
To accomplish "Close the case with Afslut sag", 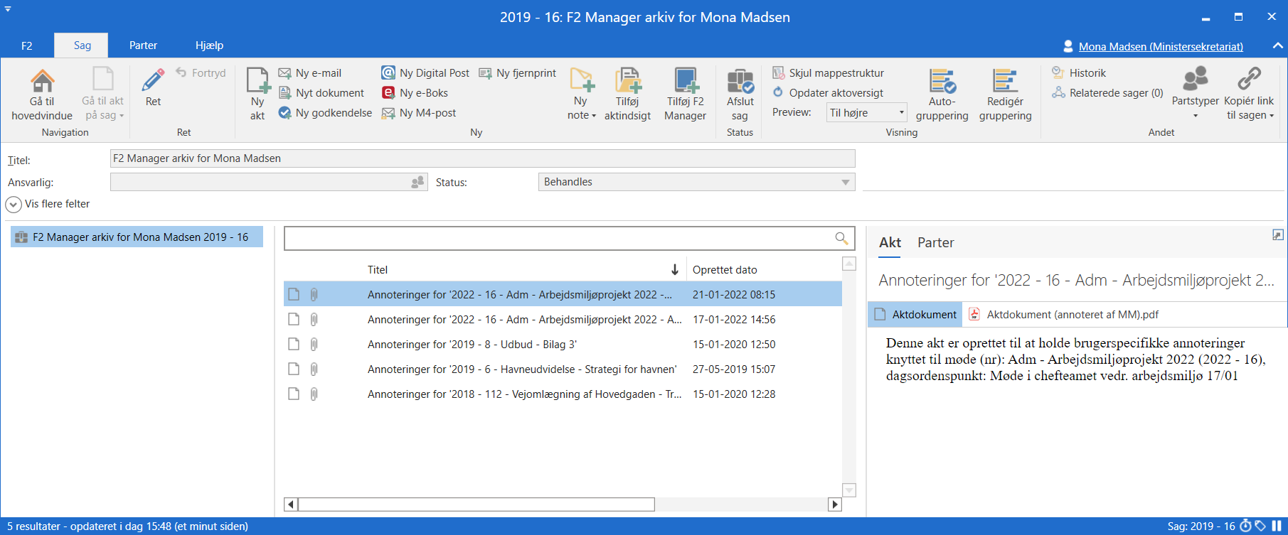I will 740,94.
